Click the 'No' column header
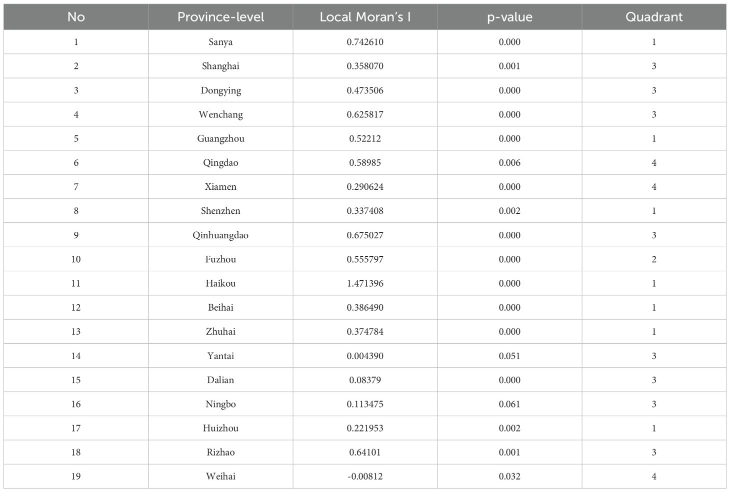This screenshot has width=730, height=492. (x=76, y=17)
